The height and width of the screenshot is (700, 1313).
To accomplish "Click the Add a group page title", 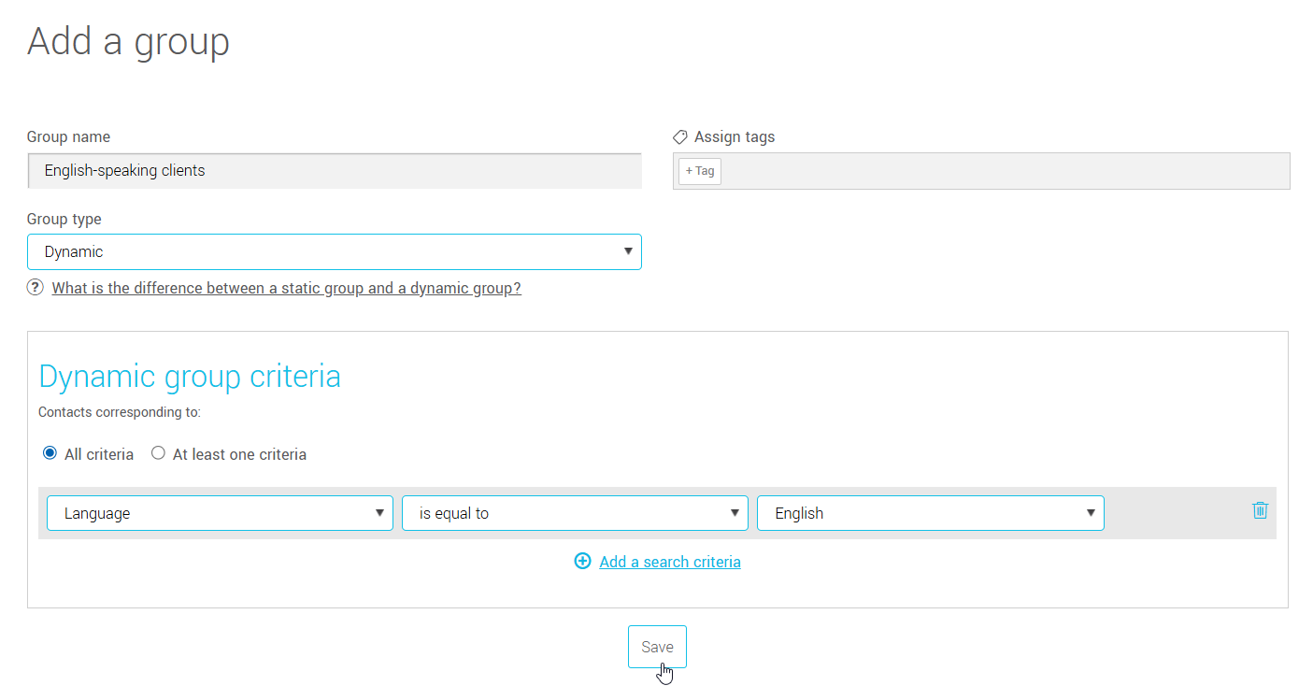I will pos(128,42).
